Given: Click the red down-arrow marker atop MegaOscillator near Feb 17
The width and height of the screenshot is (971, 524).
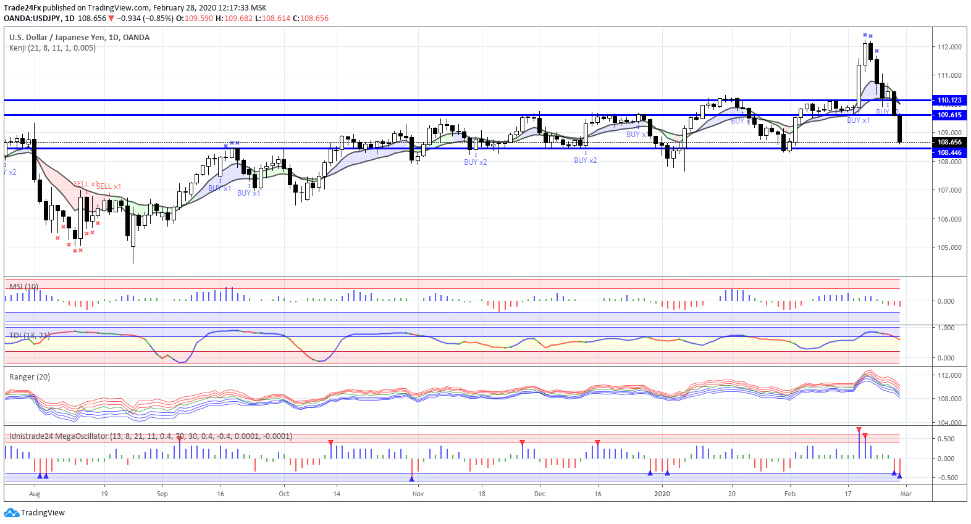Looking at the screenshot, I should (x=859, y=430).
